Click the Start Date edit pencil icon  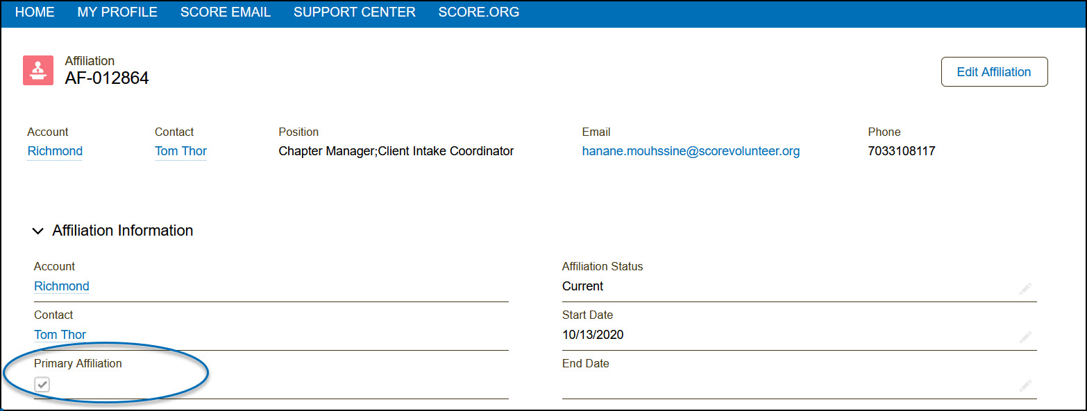(x=1025, y=338)
